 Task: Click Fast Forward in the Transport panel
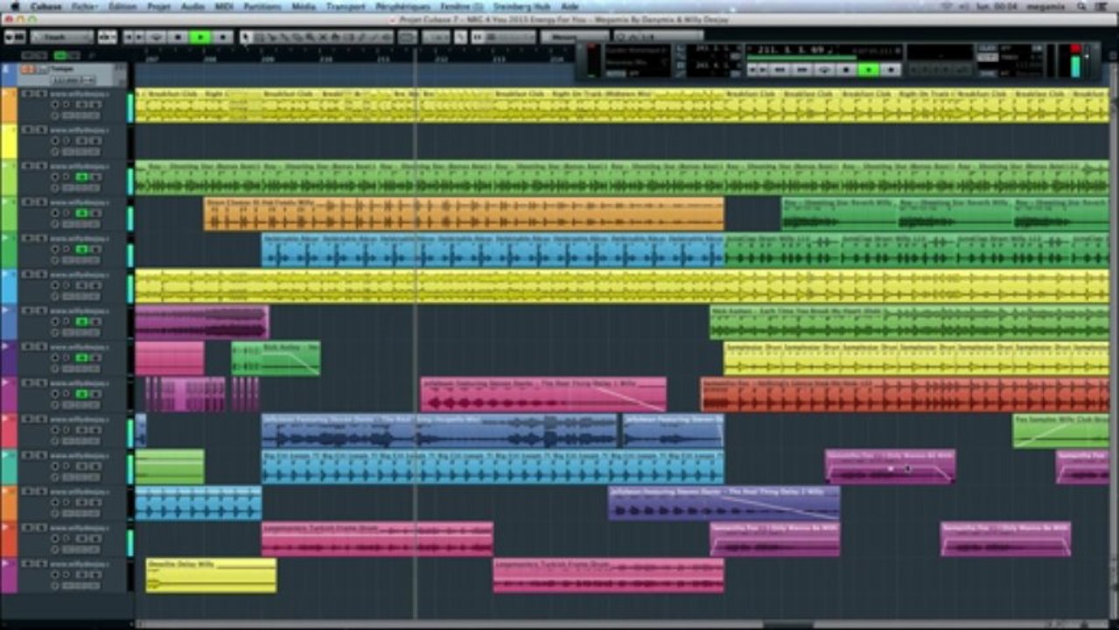[801, 69]
